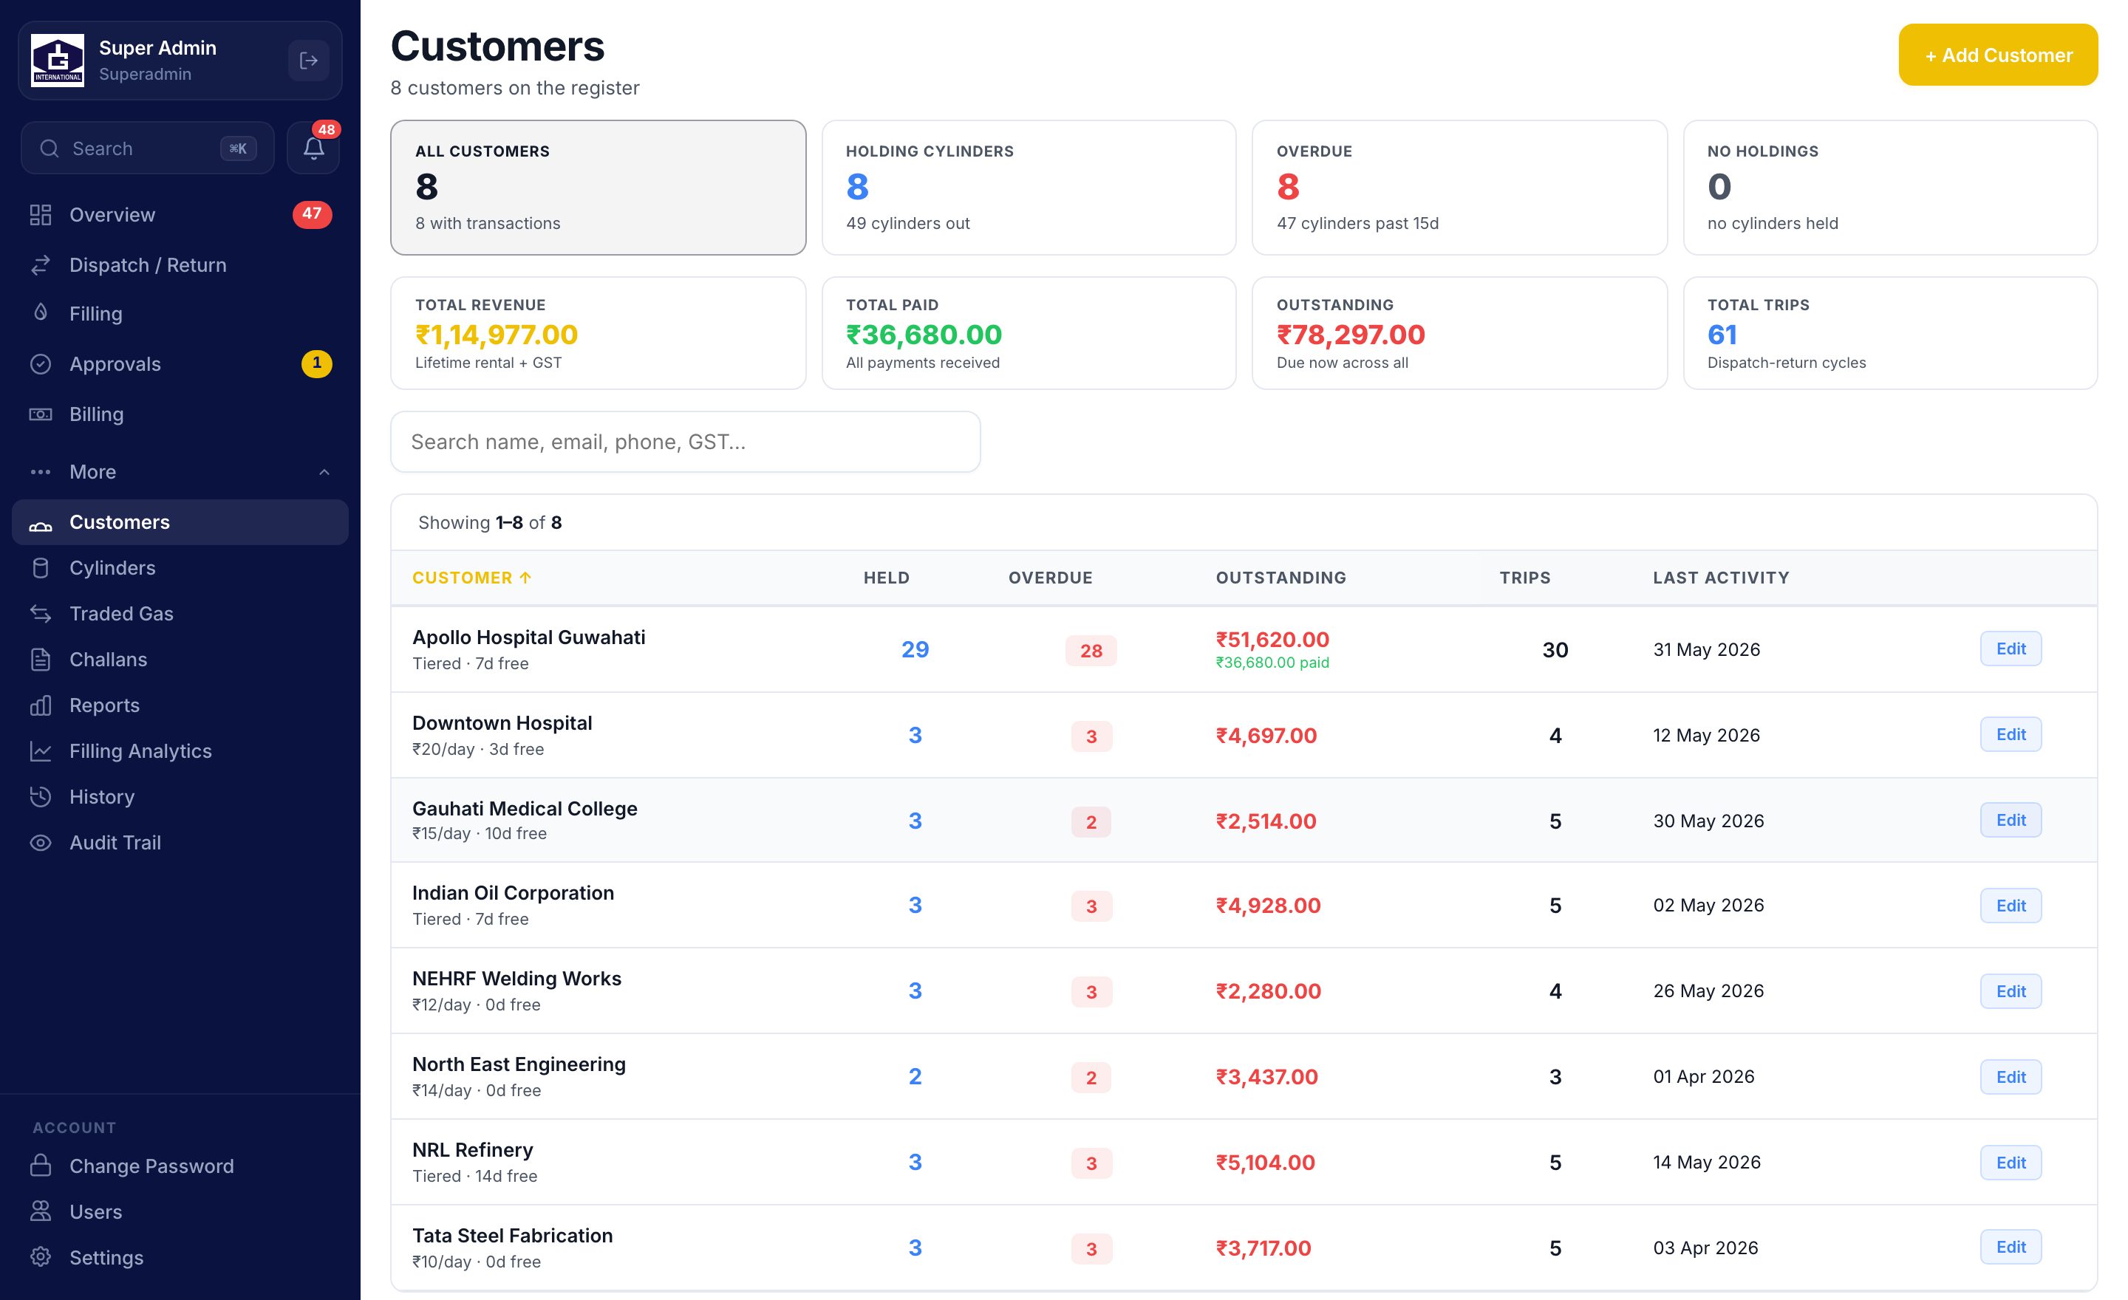Click Tata Steel Fabrication name
The height and width of the screenshot is (1300, 2128).
click(512, 1235)
